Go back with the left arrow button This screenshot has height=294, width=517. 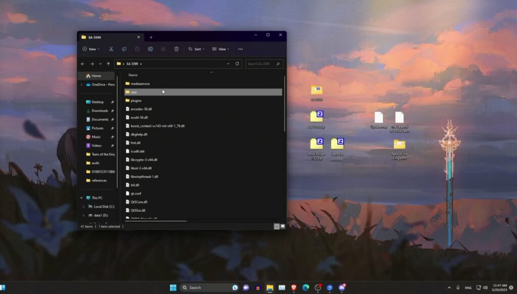(x=83, y=64)
